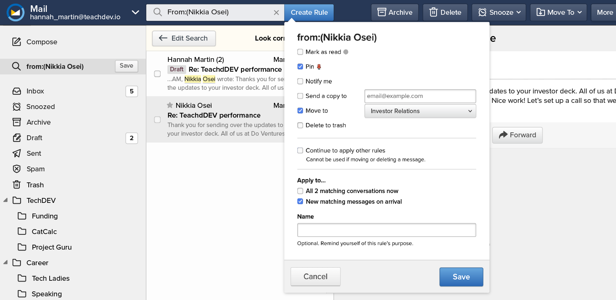The height and width of the screenshot is (300, 616).
Task: Save the new rule
Action: [461, 277]
